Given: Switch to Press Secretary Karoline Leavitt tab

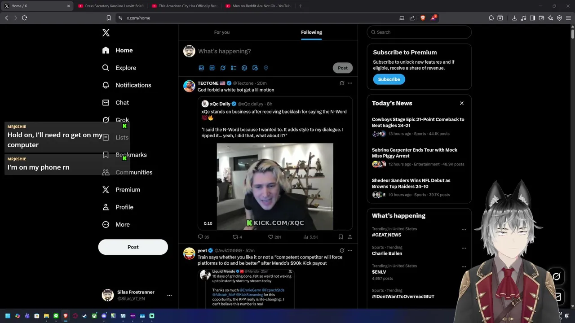Looking at the screenshot, I should (111, 6).
